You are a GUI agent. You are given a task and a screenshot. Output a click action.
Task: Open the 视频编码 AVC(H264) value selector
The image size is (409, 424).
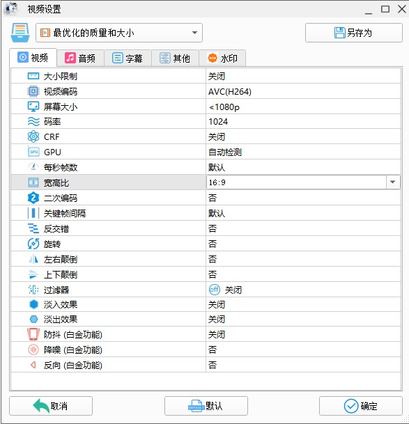coord(303,92)
